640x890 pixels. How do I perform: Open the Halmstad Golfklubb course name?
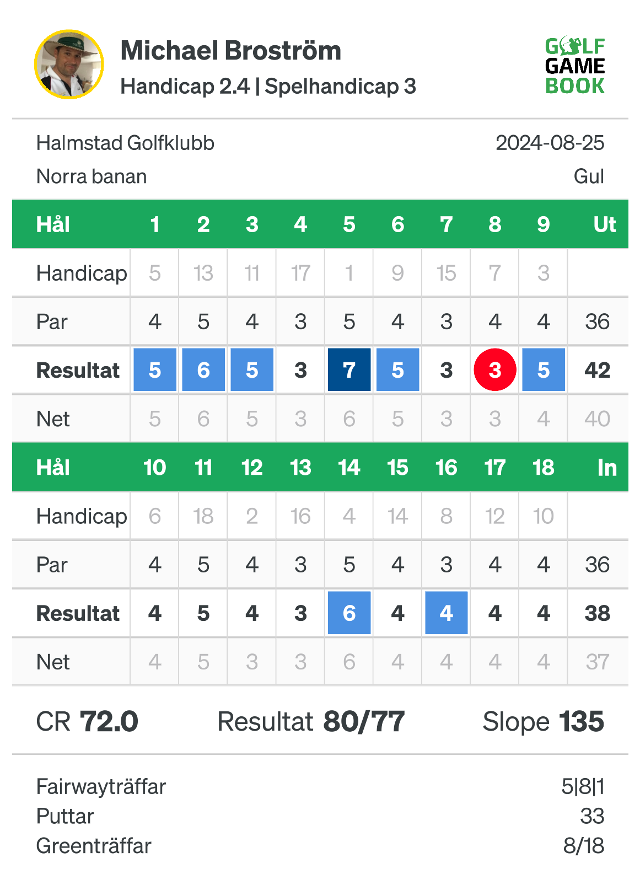(x=125, y=143)
